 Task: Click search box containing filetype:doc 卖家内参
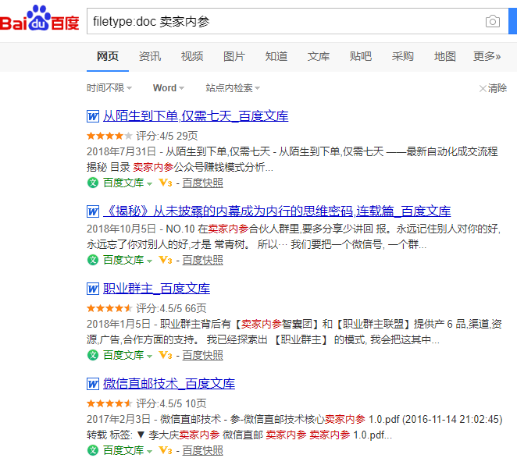[298, 21]
